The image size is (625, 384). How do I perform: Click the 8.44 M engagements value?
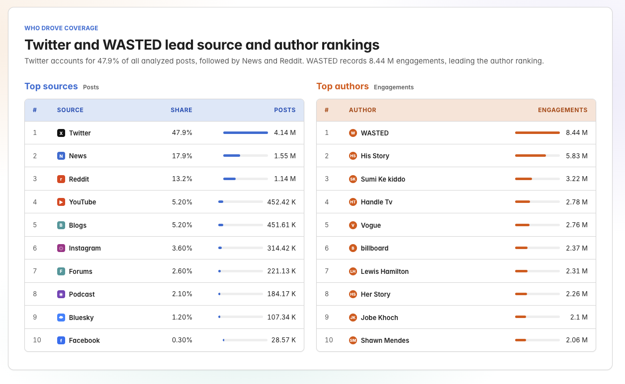point(577,133)
